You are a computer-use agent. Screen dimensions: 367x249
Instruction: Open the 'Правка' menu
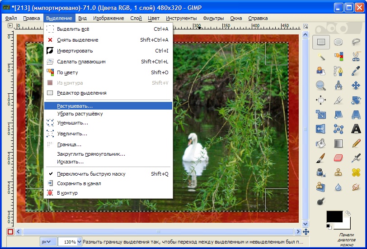[x=31, y=18]
